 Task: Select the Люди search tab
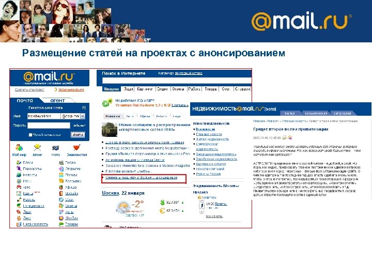[x=128, y=89]
